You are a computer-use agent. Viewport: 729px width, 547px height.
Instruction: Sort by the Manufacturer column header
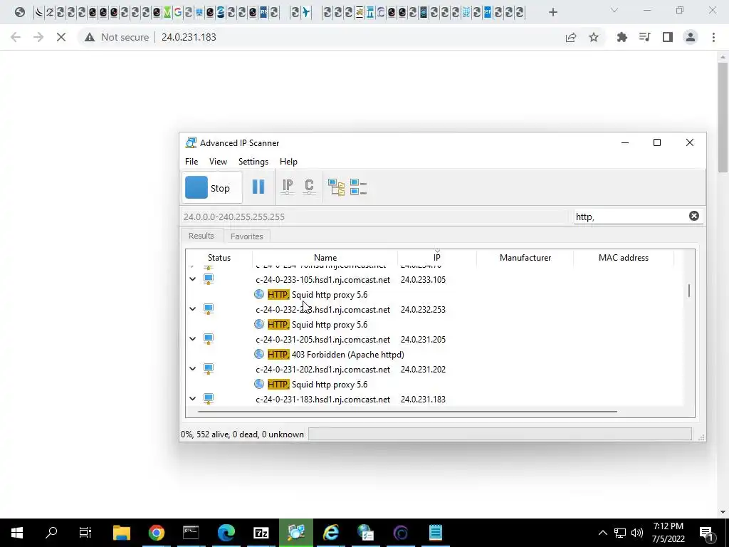[x=525, y=258]
